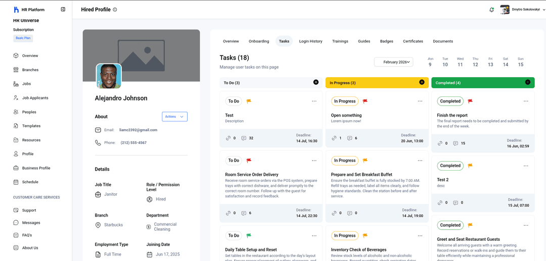
Task: Click add task plus in To Do column
Action: point(316,82)
